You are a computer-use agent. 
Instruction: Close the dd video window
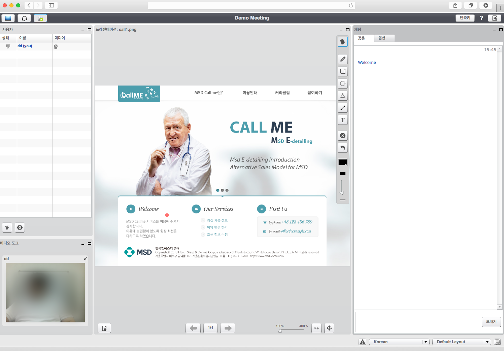click(85, 259)
